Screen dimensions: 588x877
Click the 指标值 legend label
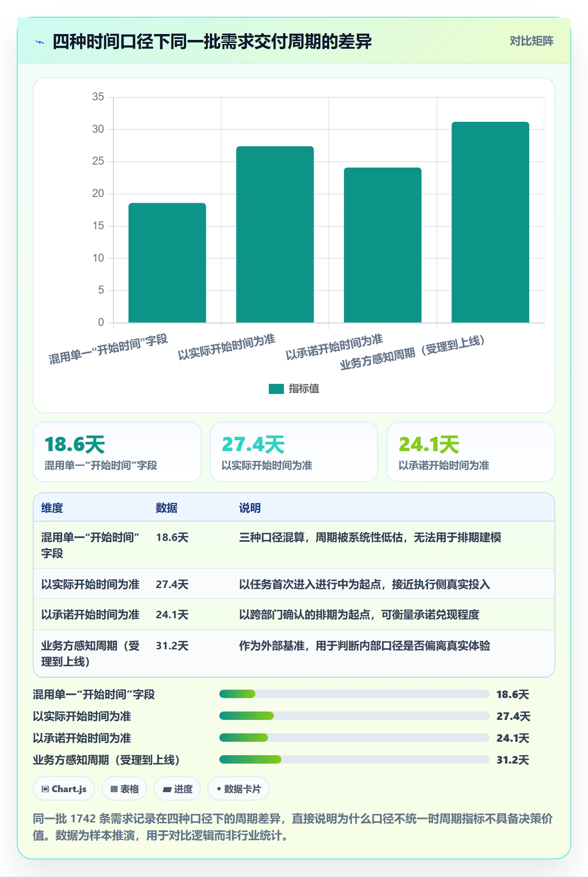point(304,389)
